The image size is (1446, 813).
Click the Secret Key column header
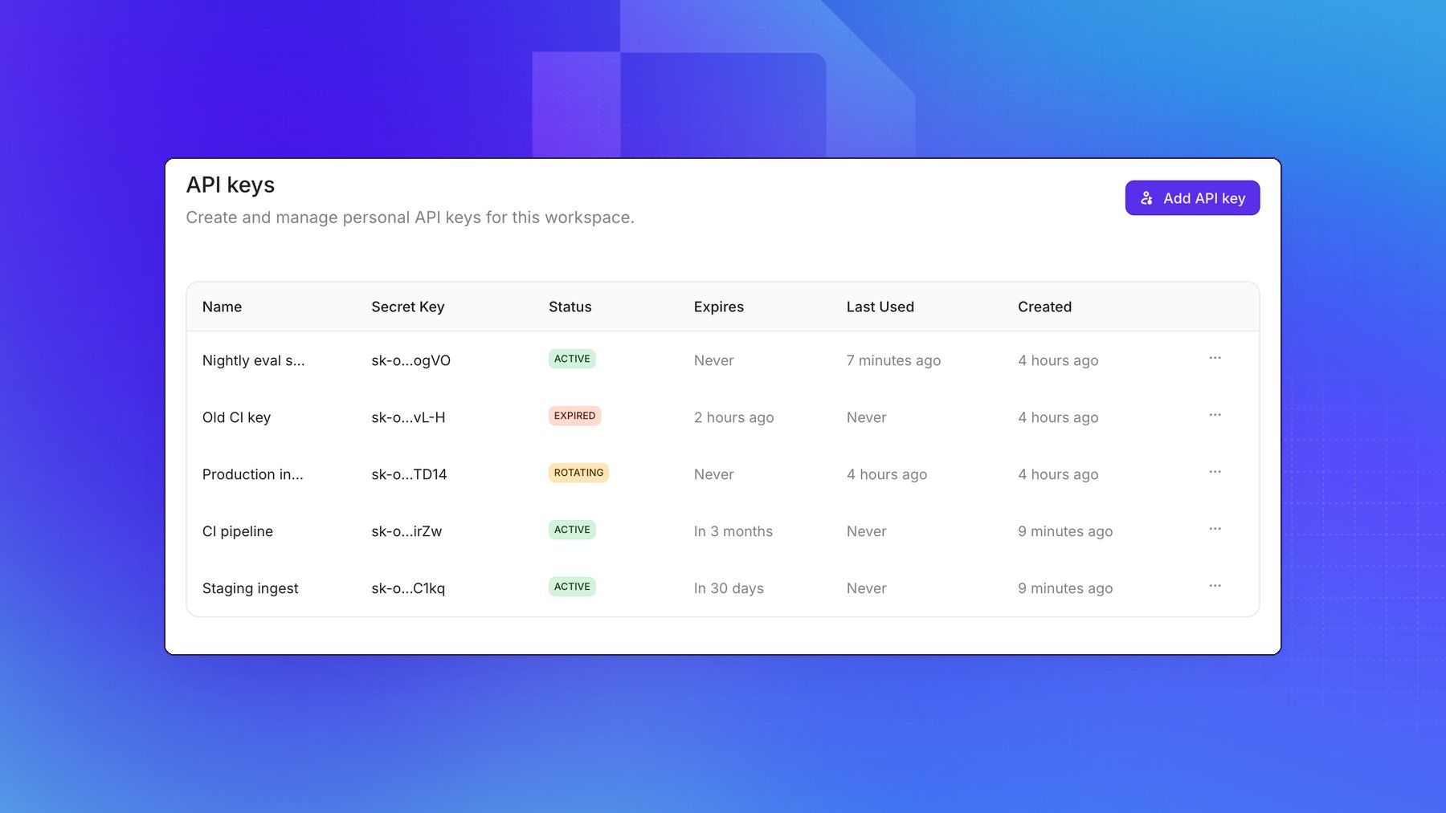(x=407, y=307)
